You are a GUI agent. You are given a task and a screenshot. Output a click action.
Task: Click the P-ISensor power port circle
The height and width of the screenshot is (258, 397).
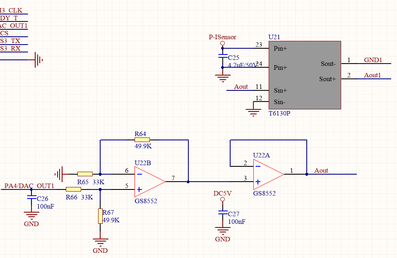[x=223, y=43]
